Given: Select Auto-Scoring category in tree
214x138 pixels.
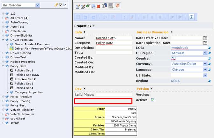Looking at the screenshot, I should pyautogui.click(x=19, y=22).
